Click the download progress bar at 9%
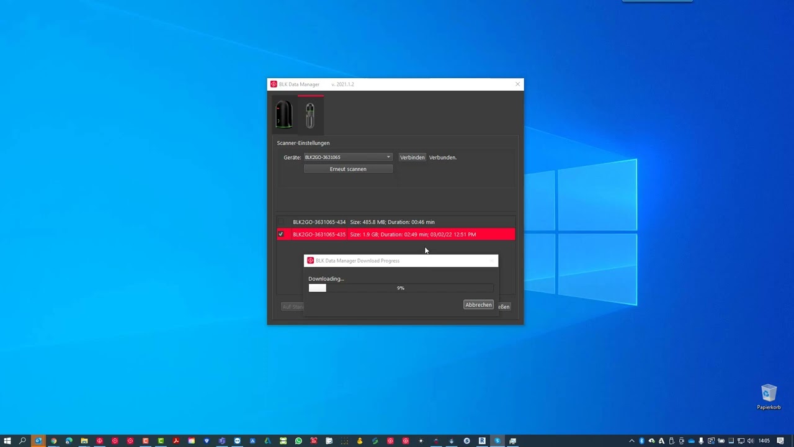The height and width of the screenshot is (447, 794). pyautogui.click(x=401, y=288)
